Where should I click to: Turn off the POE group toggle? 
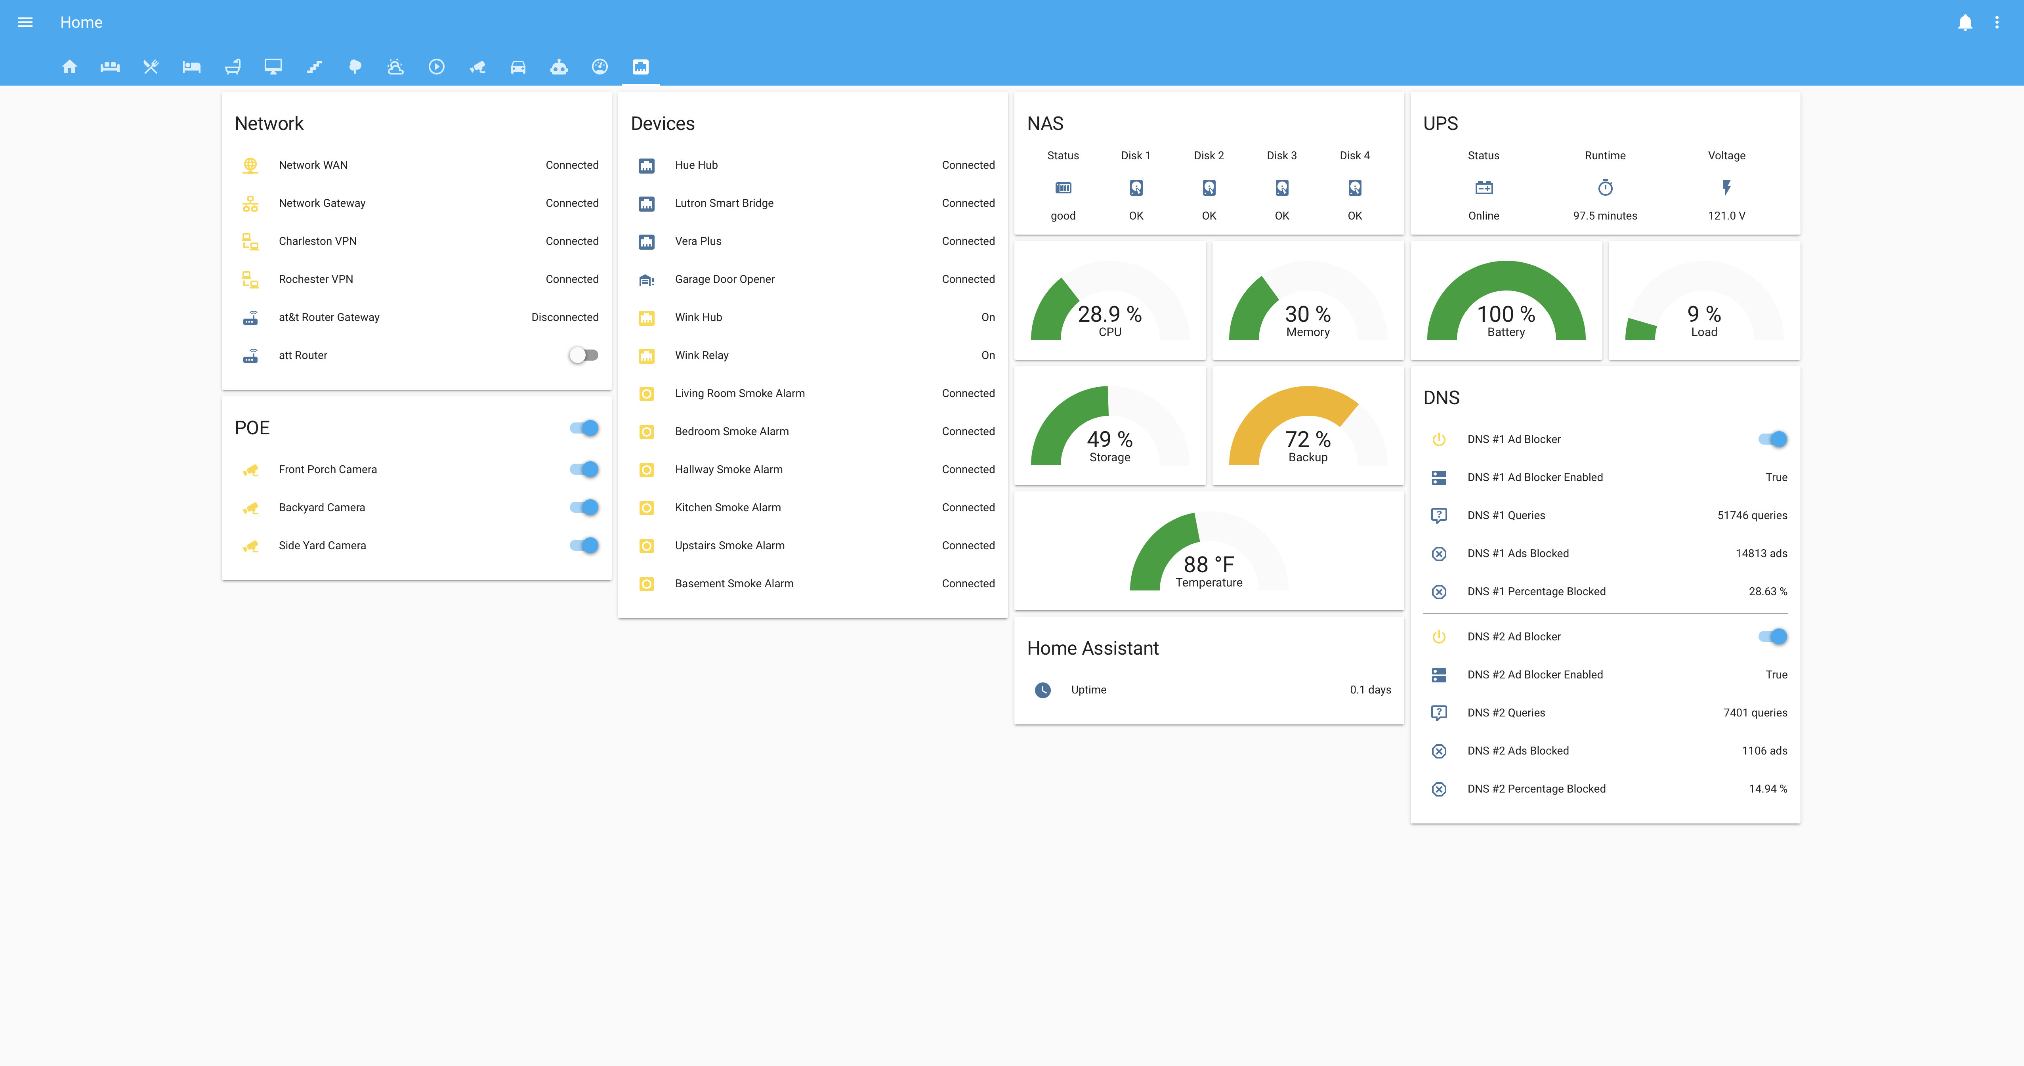584,428
